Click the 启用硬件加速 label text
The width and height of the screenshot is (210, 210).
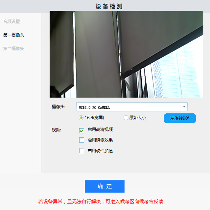pyautogui.click(x=100, y=151)
